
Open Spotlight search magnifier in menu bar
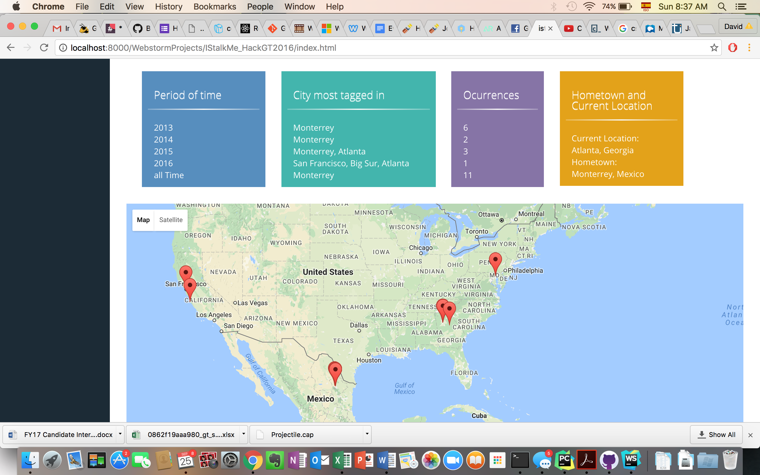pos(722,7)
